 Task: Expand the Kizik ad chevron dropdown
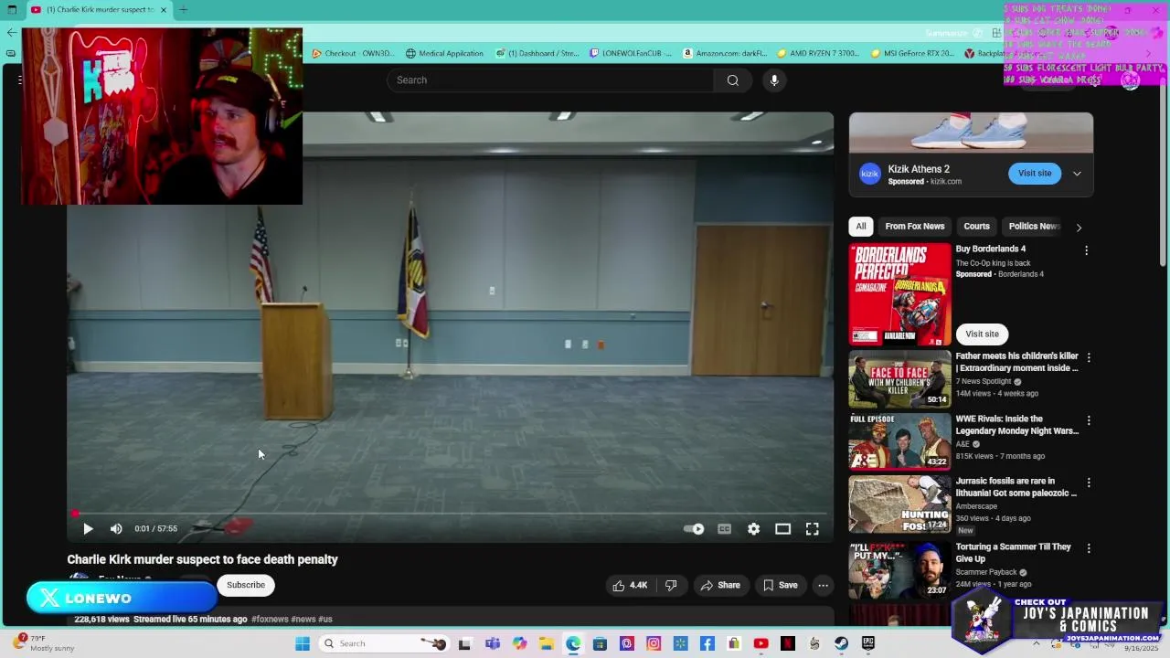tap(1077, 174)
